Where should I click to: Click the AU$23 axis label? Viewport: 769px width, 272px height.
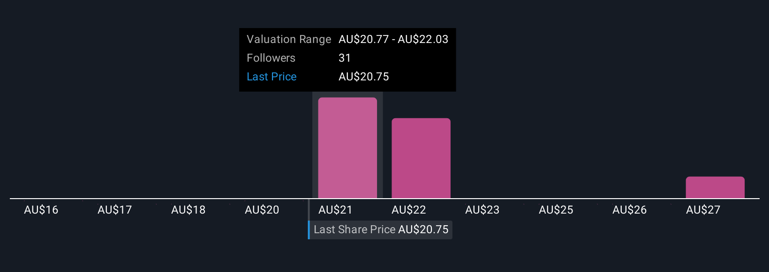pyautogui.click(x=483, y=210)
